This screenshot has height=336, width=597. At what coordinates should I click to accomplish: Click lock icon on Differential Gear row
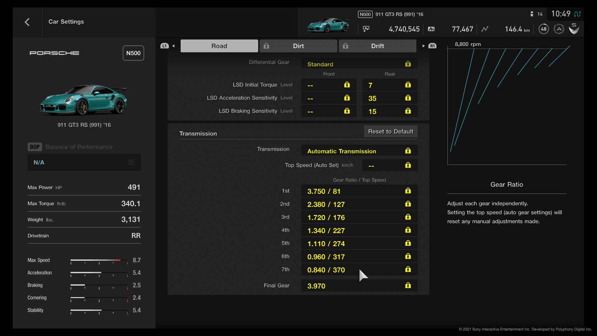click(x=408, y=64)
